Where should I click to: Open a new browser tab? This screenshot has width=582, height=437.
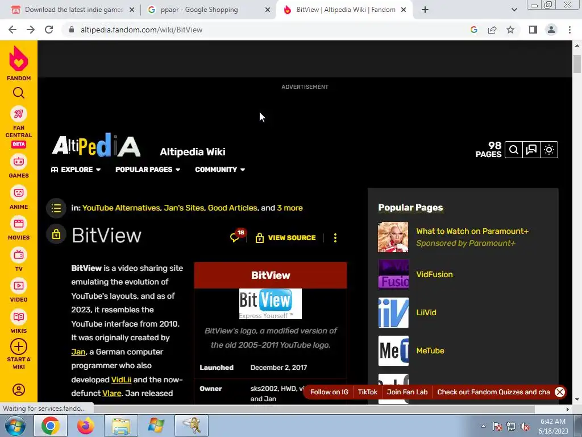[425, 10]
